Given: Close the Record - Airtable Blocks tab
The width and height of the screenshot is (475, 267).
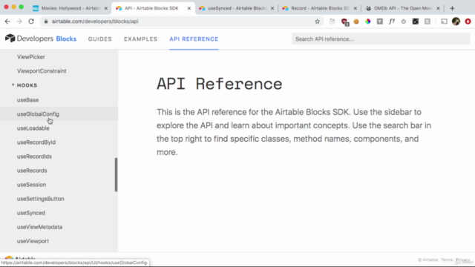Looking at the screenshot, I should tap(355, 8).
